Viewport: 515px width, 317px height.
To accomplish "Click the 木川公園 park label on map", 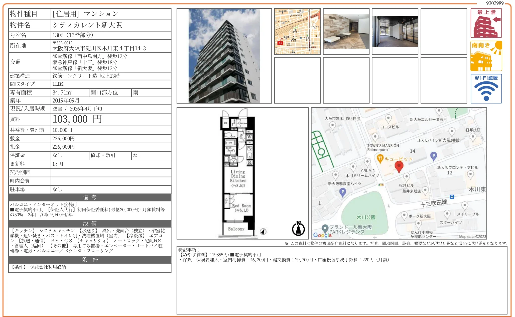I will pyautogui.click(x=366, y=217).
